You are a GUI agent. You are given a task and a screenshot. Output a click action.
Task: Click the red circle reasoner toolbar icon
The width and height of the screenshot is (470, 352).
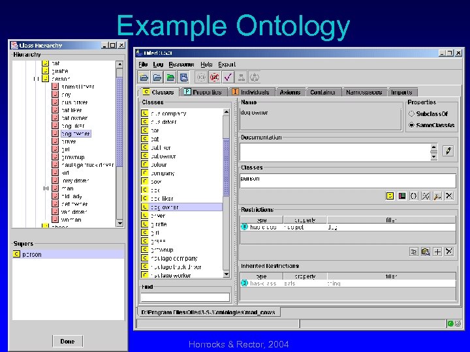214,78
